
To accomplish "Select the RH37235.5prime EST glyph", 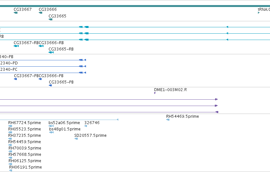I will point(10,139).
